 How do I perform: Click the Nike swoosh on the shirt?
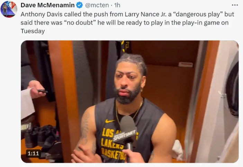(x=110, y=121)
